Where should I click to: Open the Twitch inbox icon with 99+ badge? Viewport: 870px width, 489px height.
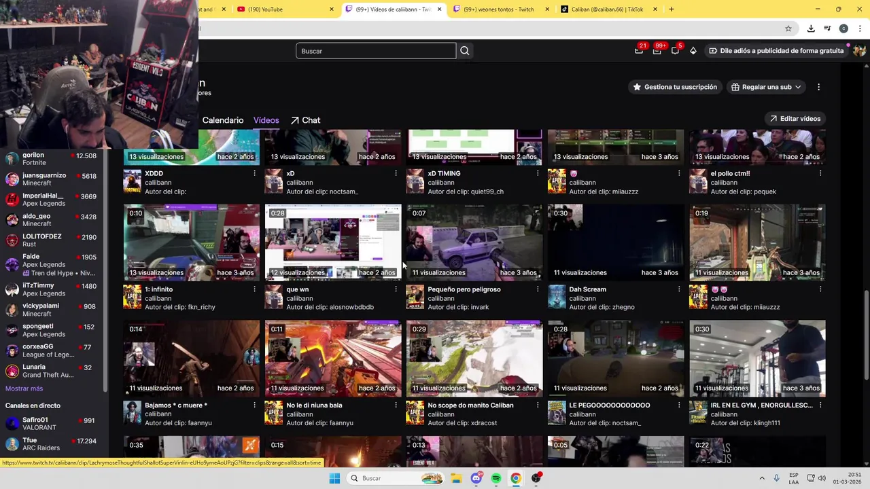coord(657,50)
